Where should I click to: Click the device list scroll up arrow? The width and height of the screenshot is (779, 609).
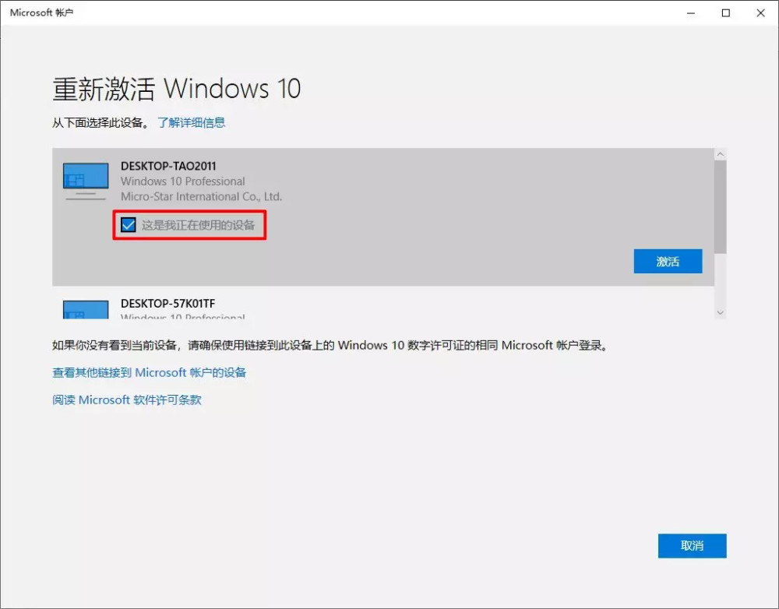721,154
